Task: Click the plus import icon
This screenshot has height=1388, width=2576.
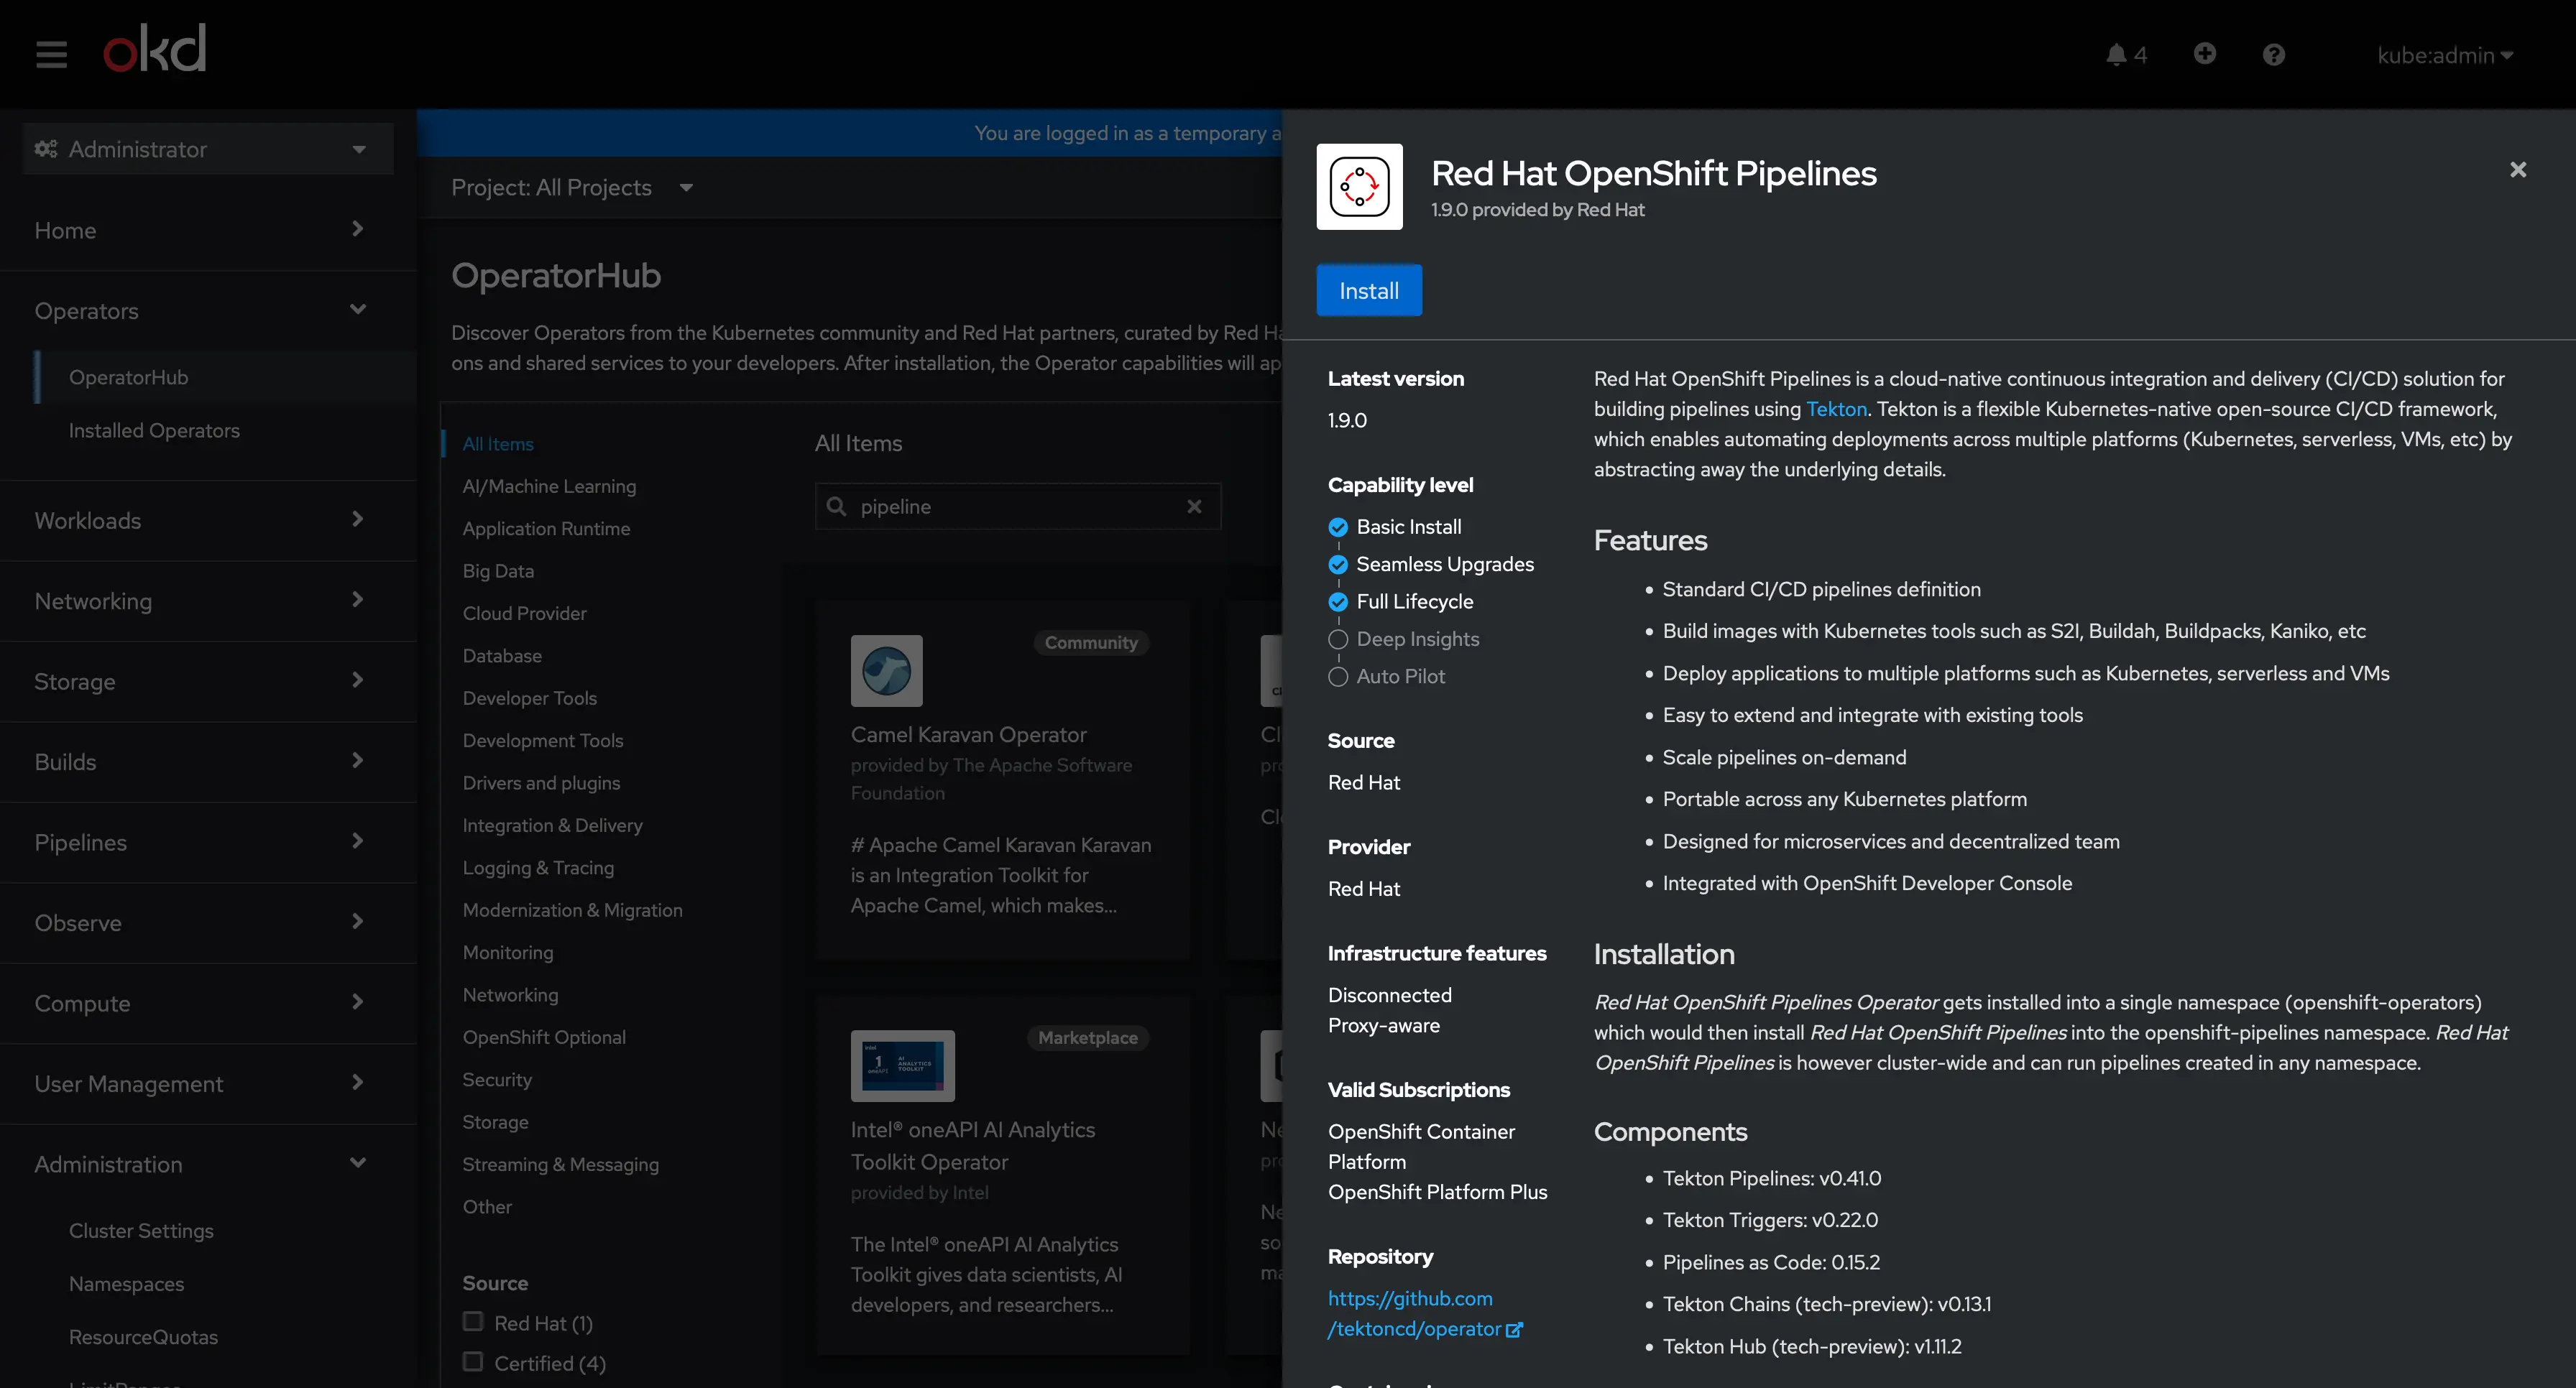Action: click(x=2204, y=54)
